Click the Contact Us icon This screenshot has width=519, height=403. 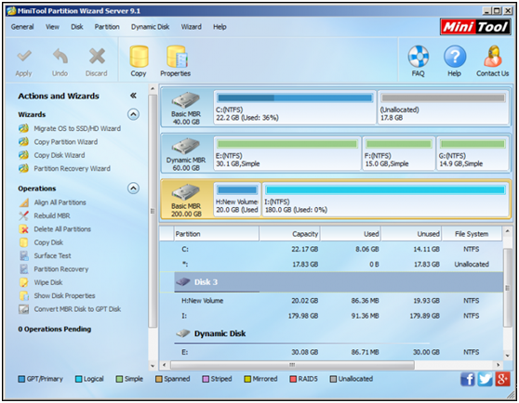(x=493, y=57)
